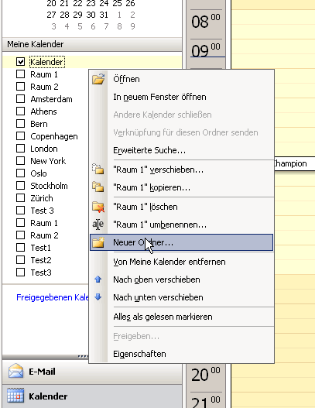Tick the Test3 calendar checkbox

20,273
